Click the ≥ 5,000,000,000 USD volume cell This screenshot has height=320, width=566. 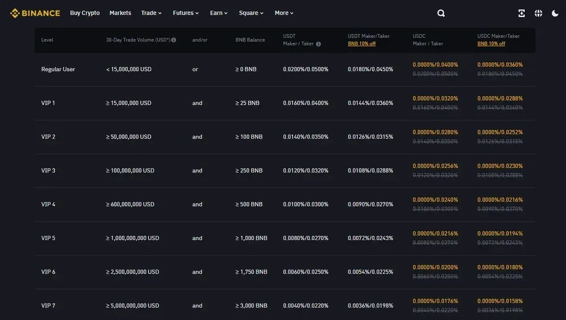pyautogui.click(x=132, y=305)
